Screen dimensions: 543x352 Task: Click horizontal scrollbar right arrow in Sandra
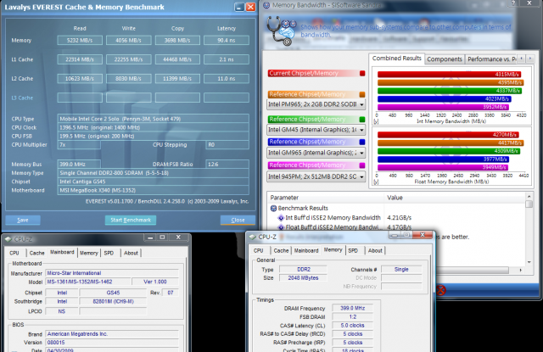tap(520, 270)
